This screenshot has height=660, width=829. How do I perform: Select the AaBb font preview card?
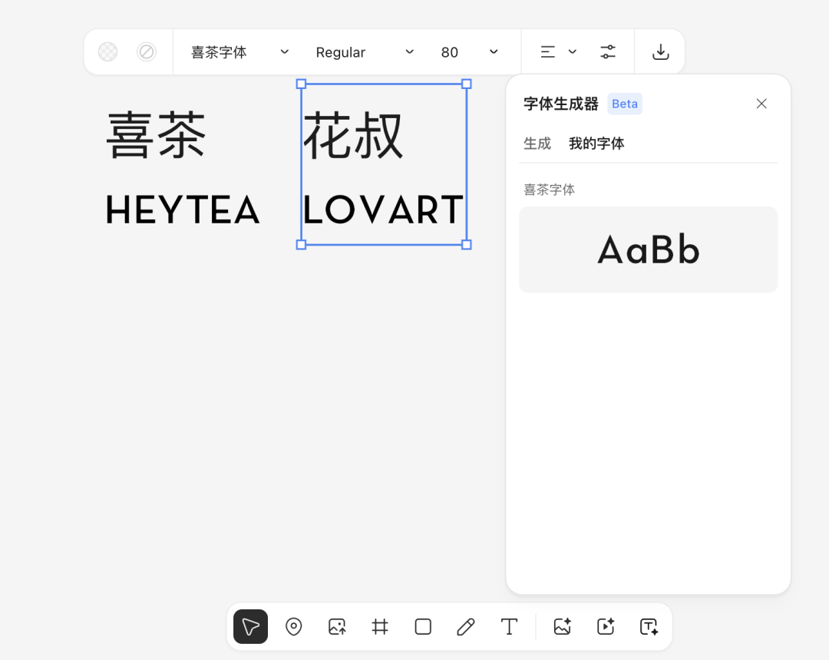[648, 249]
